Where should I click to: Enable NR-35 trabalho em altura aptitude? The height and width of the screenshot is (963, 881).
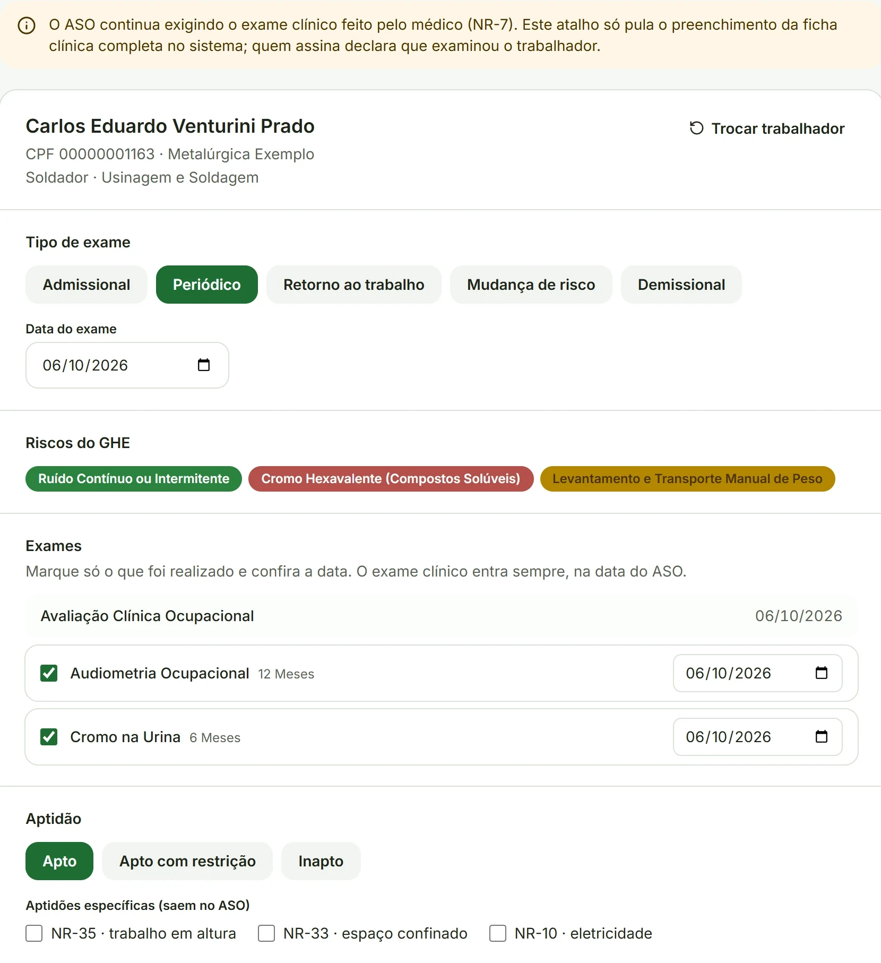pos(34,933)
